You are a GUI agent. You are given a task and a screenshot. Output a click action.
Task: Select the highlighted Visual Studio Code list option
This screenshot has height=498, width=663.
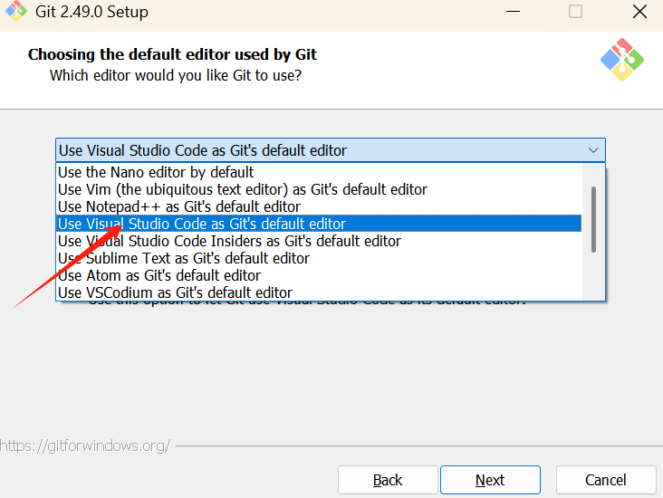click(x=319, y=224)
